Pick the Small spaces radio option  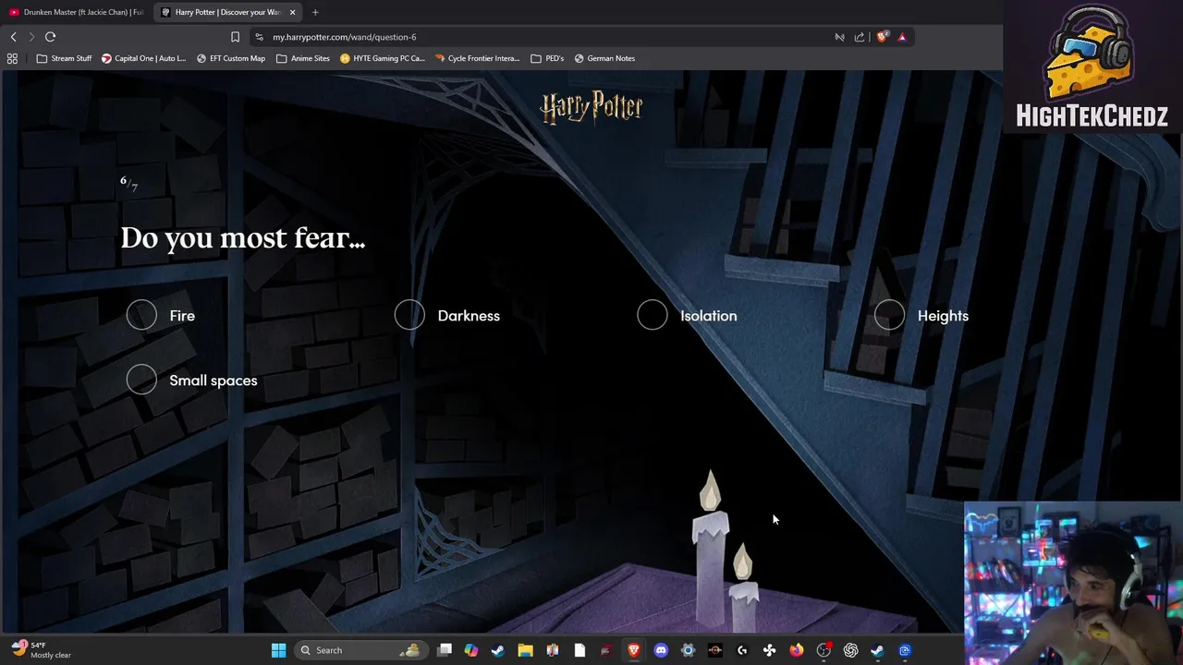click(141, 380)
